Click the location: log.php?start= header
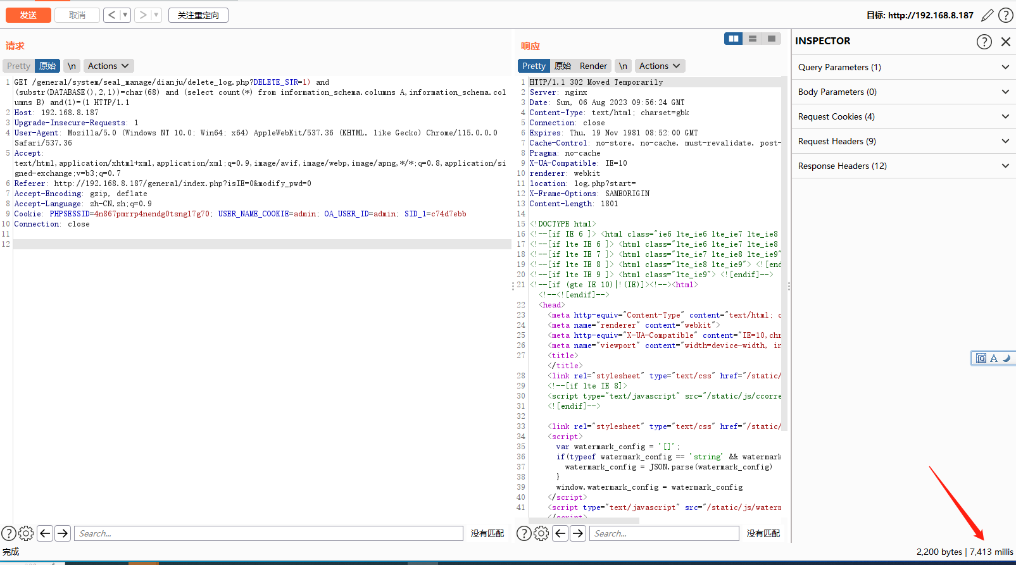The height and width of the screenshot is (565, 1016). pos(582,183)
